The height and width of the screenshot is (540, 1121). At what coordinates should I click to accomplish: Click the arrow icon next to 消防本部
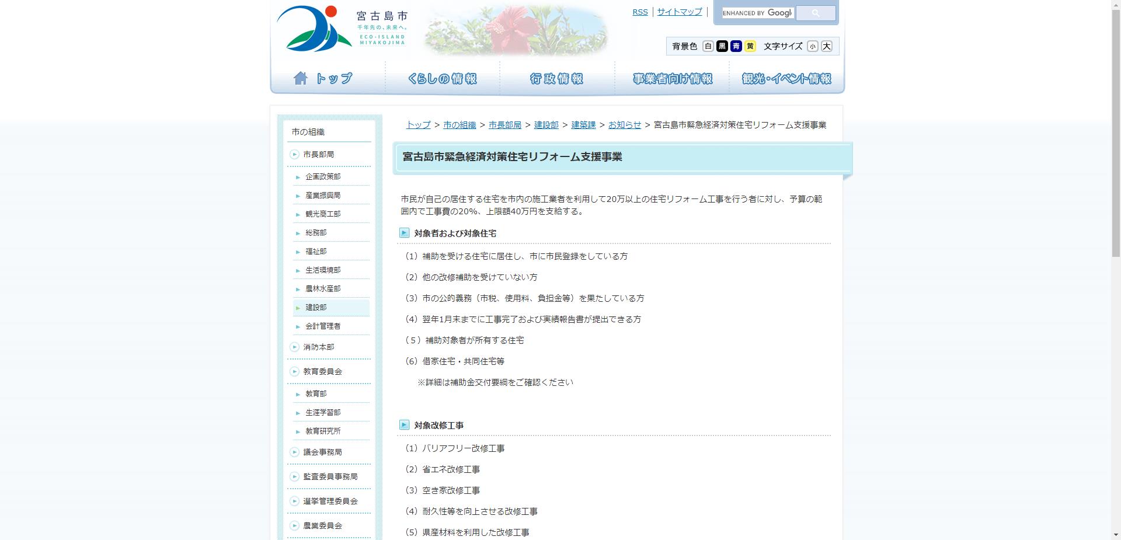coord(294,346)
